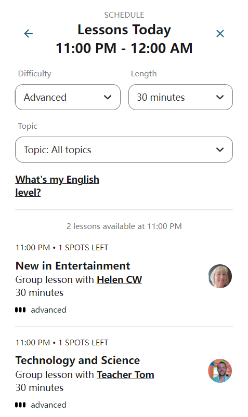Viewport: 248px width, 417px height.
Task: Click the 11:00 PM spots left text for Entertainment
Action: pyautogui.click(x=62, y=248)
